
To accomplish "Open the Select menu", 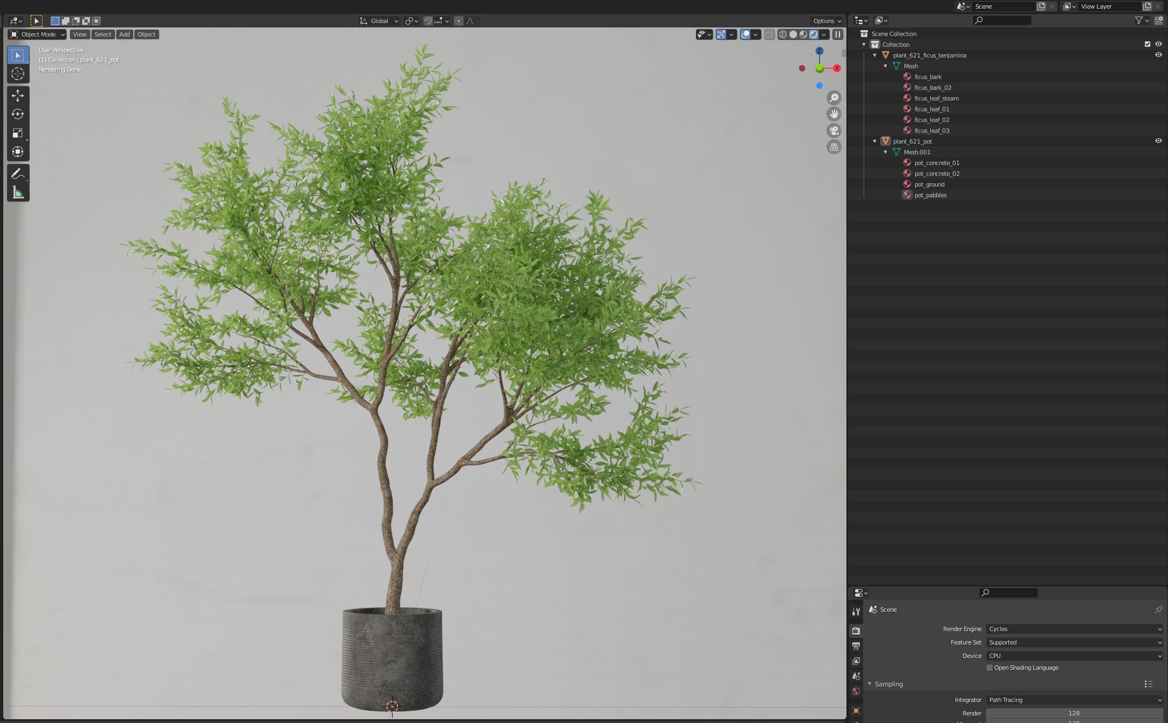I will (103, 34).
